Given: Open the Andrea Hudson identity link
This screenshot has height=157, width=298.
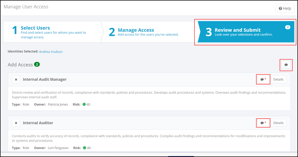Looking at the screenshot, I should point(51,52).
